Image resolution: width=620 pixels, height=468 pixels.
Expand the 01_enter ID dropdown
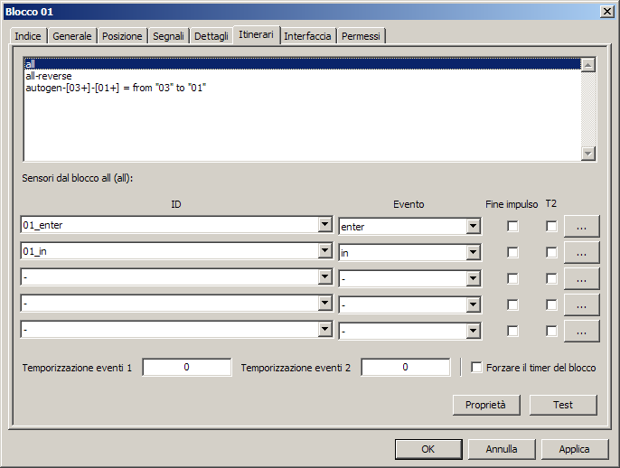pyautogui.click(x=325, y=226)
